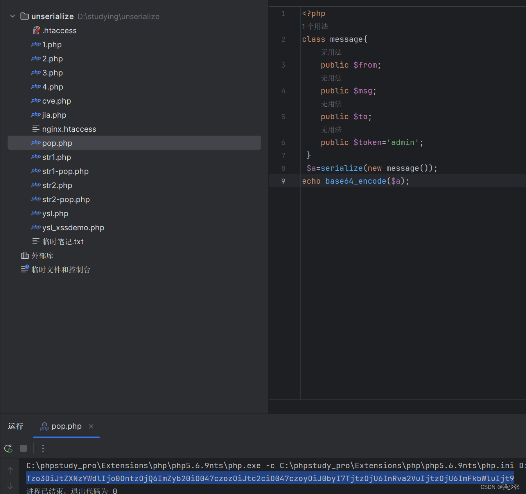Open jia.php file
Screen dimensions: 526x494
point(54,115)
